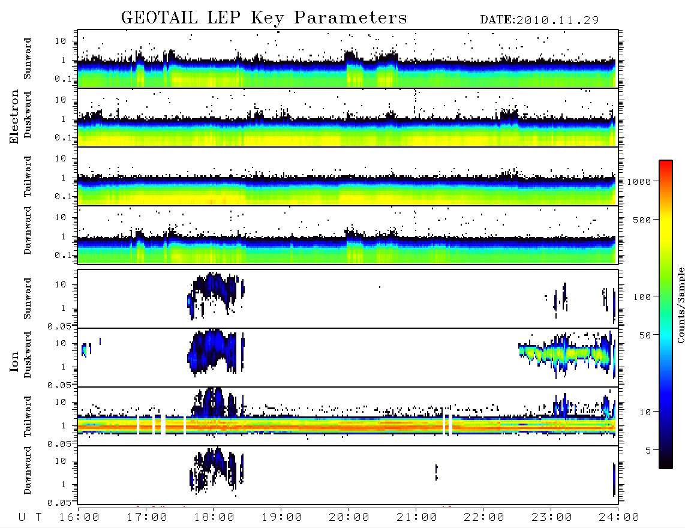
Task: Click the 100 colorbar tick label
Action: tap(642, 297)
